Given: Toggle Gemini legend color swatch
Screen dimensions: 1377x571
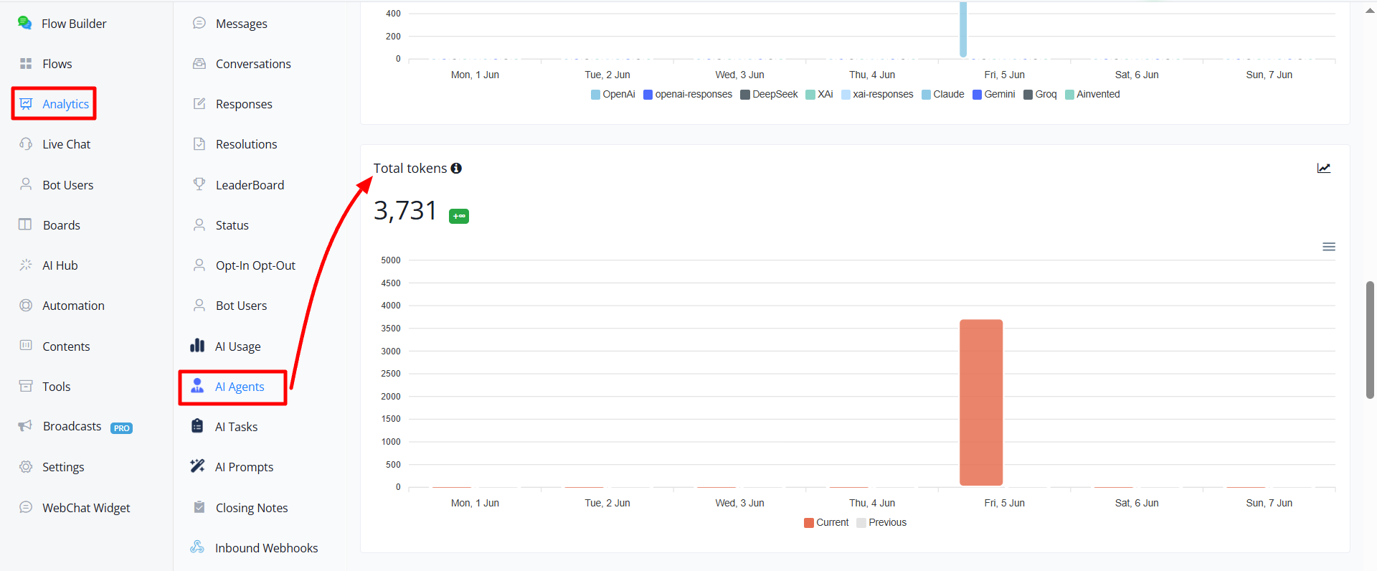Looking at the screenshot, I should [977, 95].
